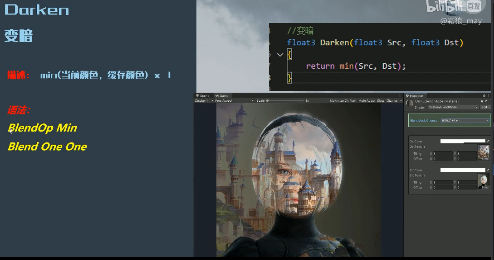Toggle Gizmos in Game view
The width and height of the screenshot is (494, 260).
[x=392, y=101]
